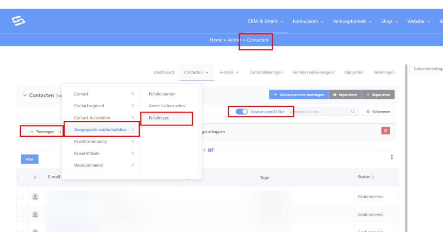Sort by Status column arrows
Image resolution: width=443 pixels, height=232 pixels.
click(x=373, y=177)
